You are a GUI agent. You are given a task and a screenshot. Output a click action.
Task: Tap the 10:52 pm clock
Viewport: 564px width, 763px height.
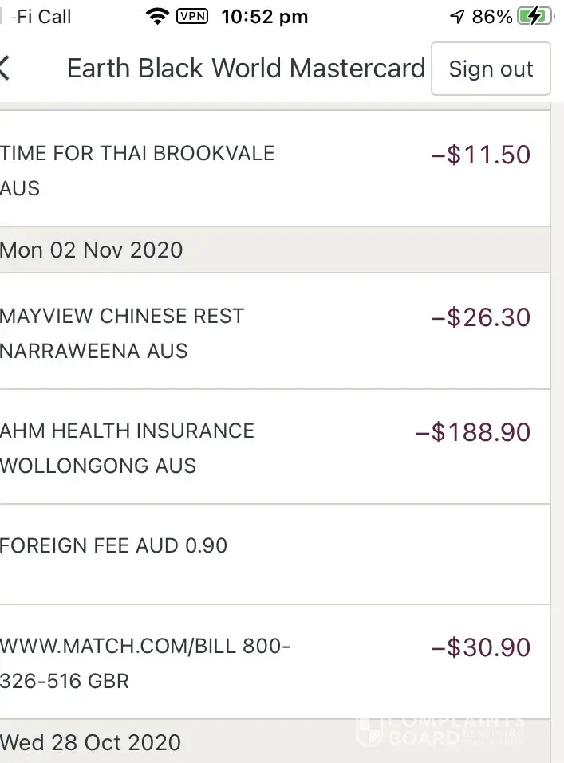[264, 17]
